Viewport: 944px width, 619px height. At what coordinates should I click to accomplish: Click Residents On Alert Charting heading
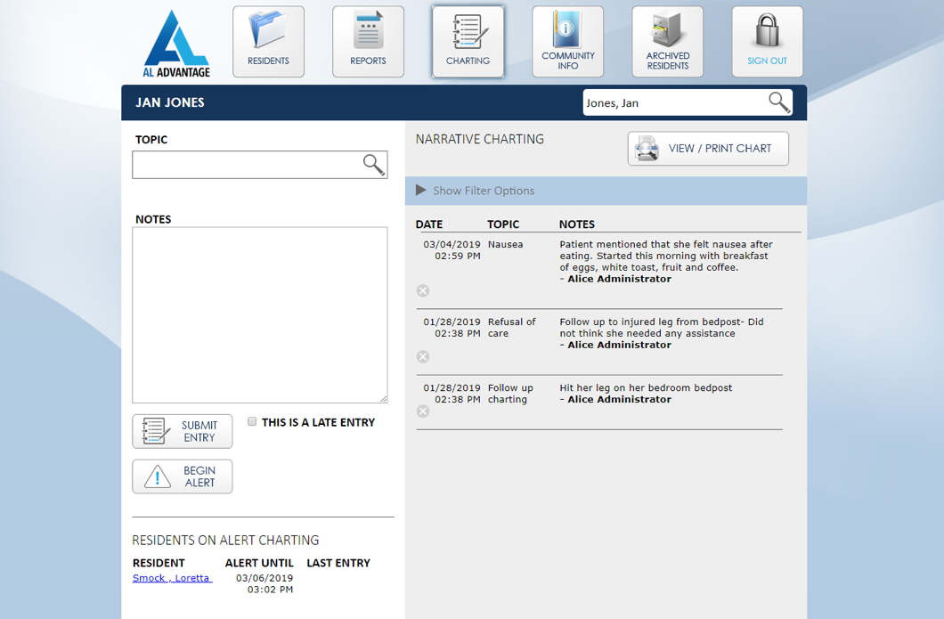tap(225, 540)
